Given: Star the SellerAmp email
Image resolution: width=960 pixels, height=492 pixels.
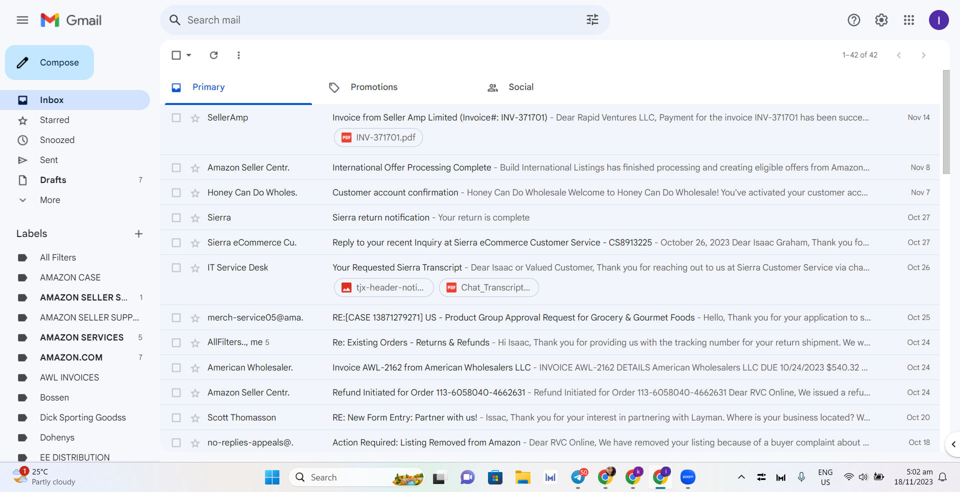Looking at the screenshot, I should (x=195, y=118).
